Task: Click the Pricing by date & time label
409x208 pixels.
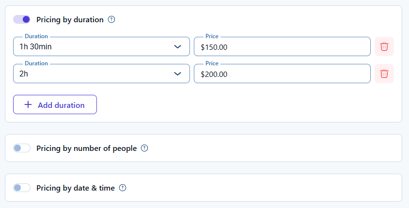Action: (x=76, y=188)
